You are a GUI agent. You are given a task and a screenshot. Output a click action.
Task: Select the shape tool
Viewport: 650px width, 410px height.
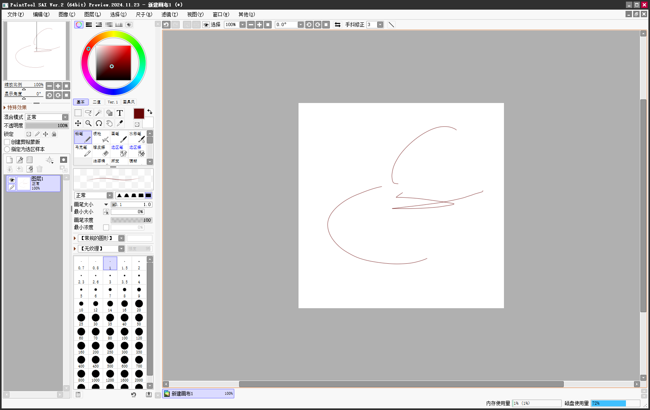pos(109,113)
